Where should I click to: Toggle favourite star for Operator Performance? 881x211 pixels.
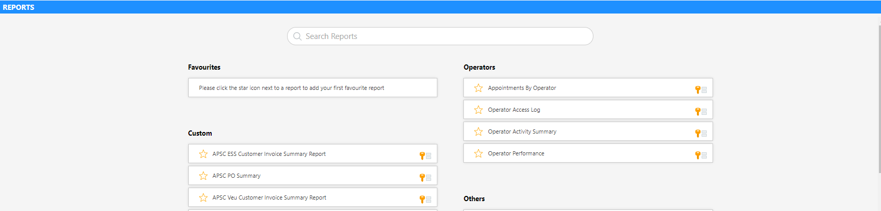click(x=478, y=154)
